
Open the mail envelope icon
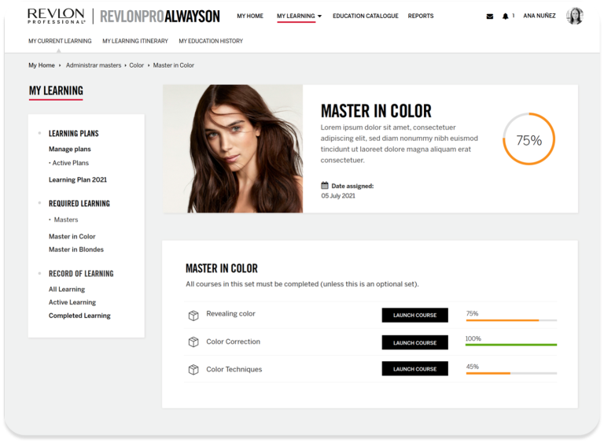[490, 17]
